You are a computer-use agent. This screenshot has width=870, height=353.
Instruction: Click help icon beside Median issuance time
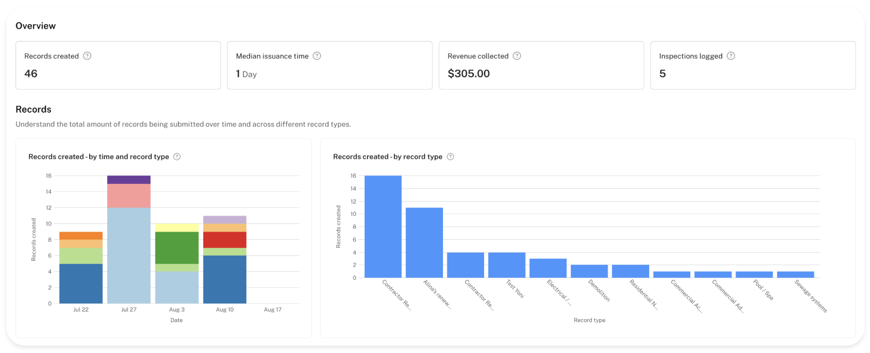317,56
